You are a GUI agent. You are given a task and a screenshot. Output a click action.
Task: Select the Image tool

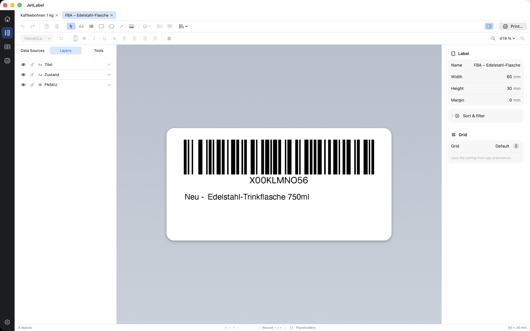[132, 26]
